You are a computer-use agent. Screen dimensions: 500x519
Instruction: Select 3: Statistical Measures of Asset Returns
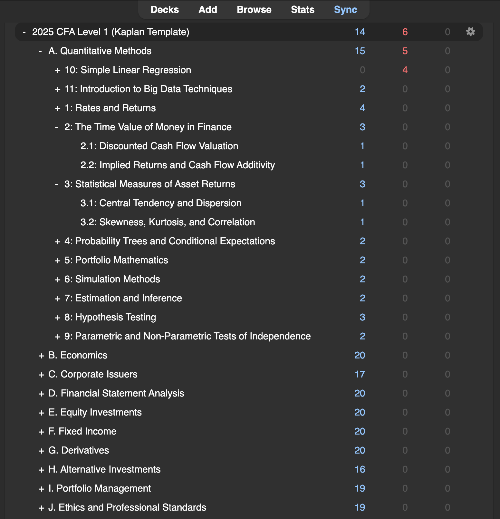coord(150,184)
